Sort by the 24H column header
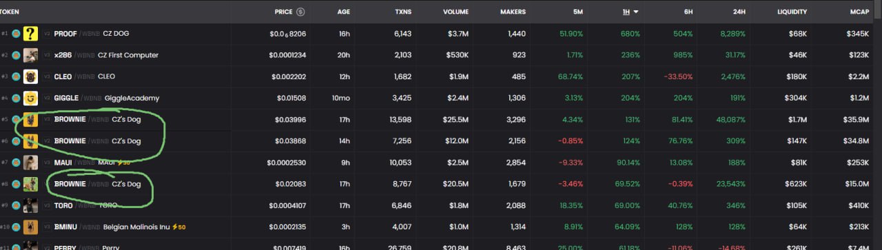882x250 pixels. click(x=739, y=12)
